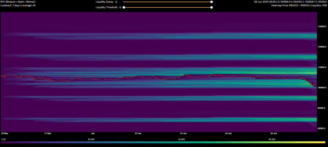Click the 40.00K legend value
328x147 pixels.
[x=181, y=139]
